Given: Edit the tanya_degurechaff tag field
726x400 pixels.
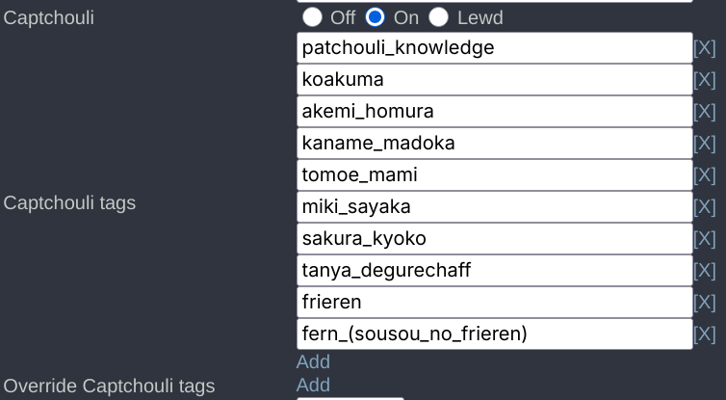Looking at the screenshot, I should click(494, 270).
